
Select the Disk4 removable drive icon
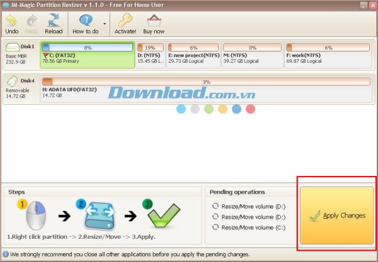tap(12, 81)
